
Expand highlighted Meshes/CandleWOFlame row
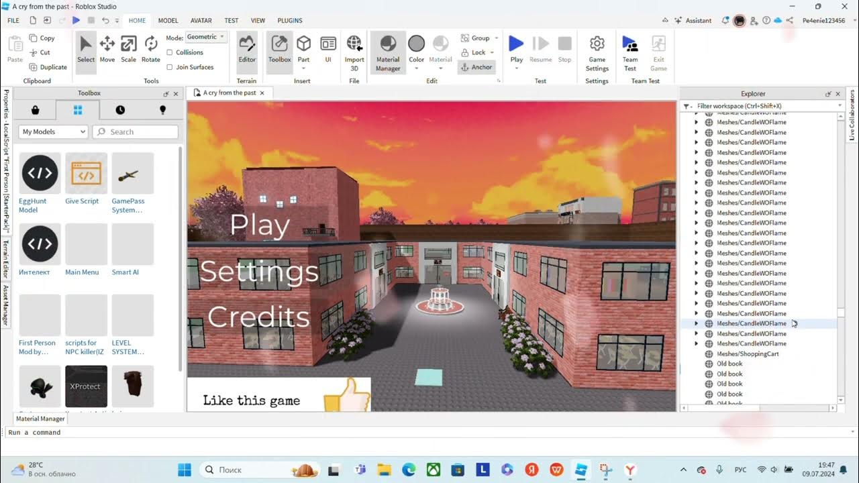point(696,323)
